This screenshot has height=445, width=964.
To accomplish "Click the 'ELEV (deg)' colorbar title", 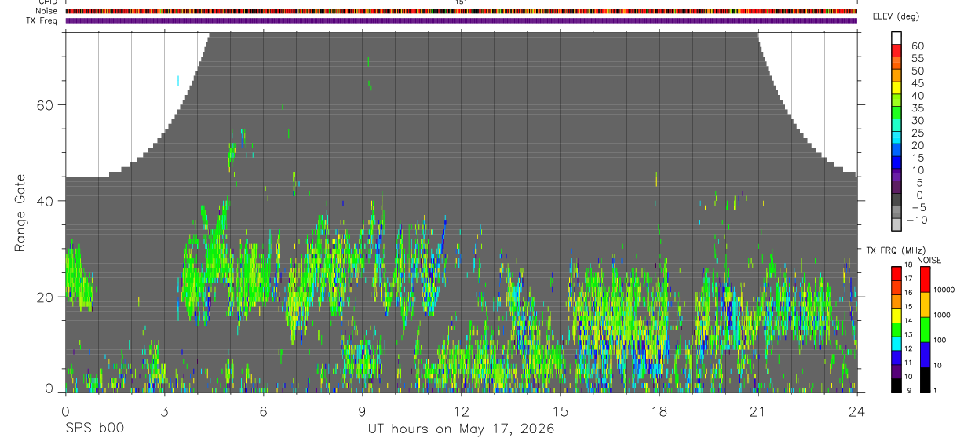I will [896, 16].
